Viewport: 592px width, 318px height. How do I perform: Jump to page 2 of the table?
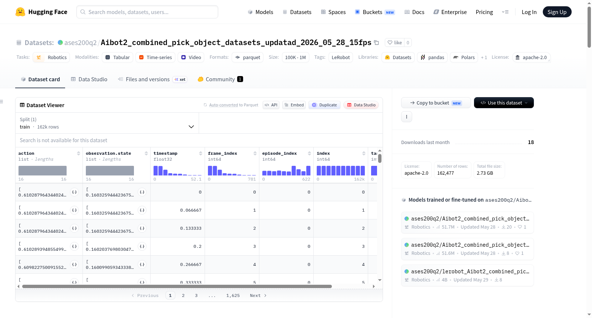point(183,295)
